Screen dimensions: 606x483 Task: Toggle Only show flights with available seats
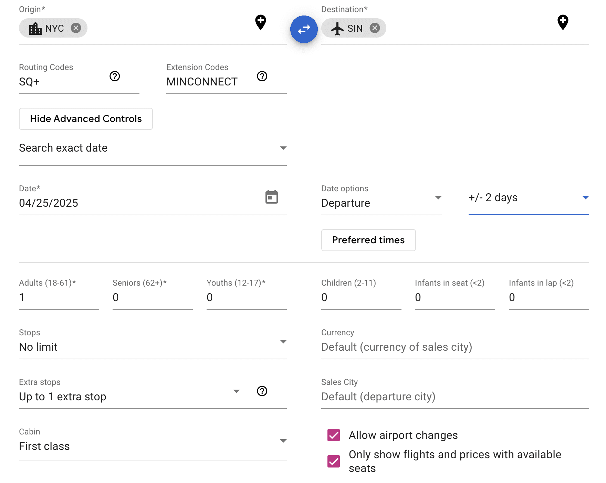pyautogui.click(x=334, y=461)
